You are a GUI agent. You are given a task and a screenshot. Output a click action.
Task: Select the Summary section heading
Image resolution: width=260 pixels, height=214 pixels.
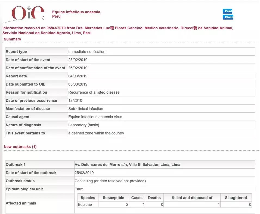[12, 39]
